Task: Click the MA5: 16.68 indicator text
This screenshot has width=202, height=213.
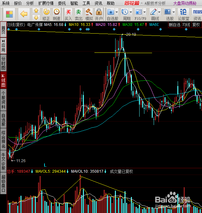Action: (x=54, y=25)
